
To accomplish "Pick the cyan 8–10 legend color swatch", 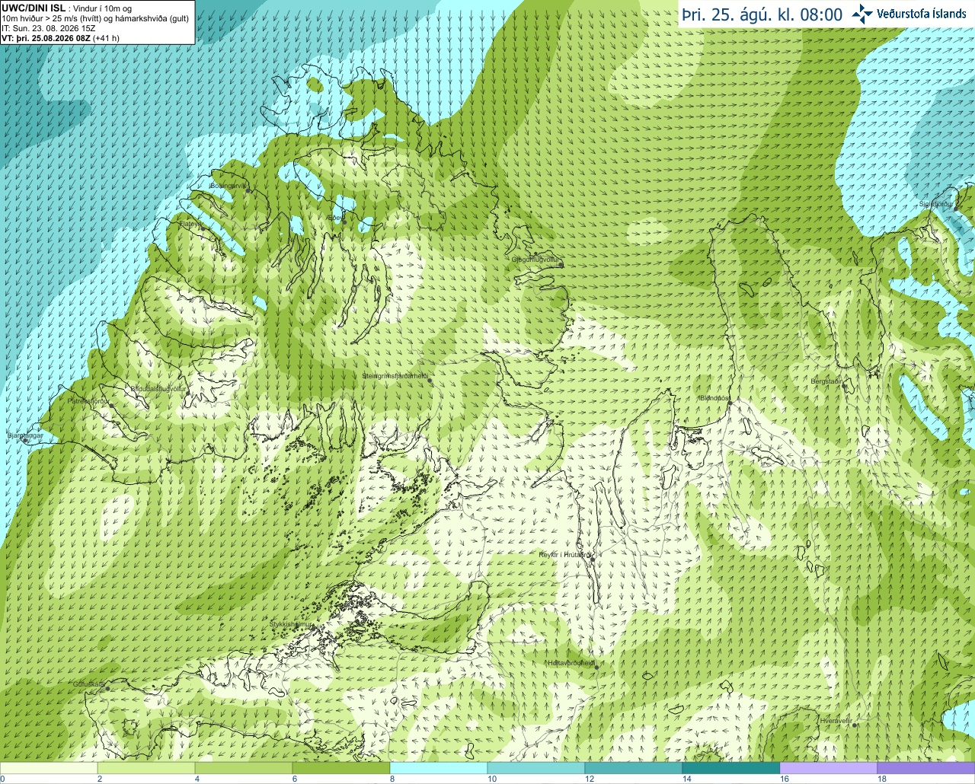I will pyautogui.click(x=438, y=768).
